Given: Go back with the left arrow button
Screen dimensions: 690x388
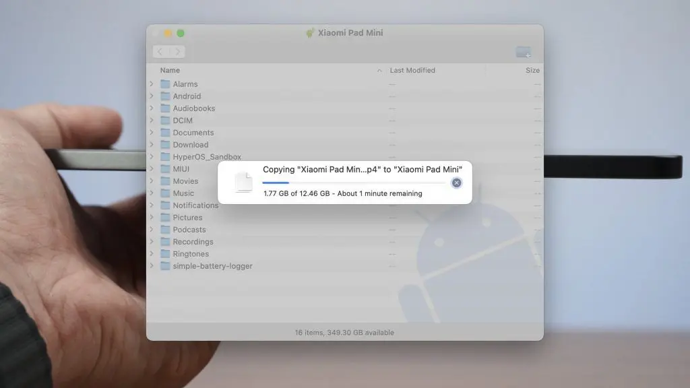Looking at the screenshot, I should (160, 52).
